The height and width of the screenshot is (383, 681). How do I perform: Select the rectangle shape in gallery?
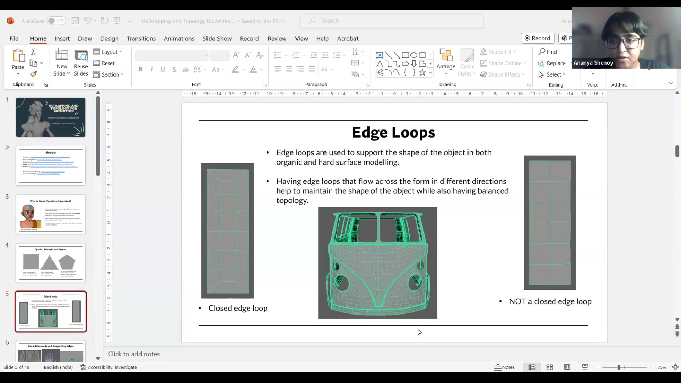point(405,55)
